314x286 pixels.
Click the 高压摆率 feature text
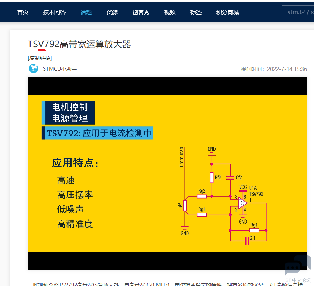click(75, 195)
